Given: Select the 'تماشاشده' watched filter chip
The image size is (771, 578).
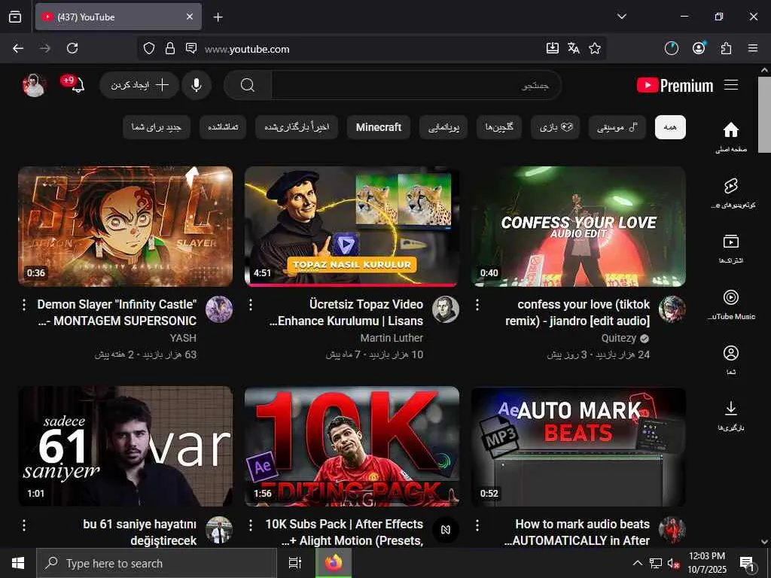Looking at the screenshot, I should click(x=223, y=127).
